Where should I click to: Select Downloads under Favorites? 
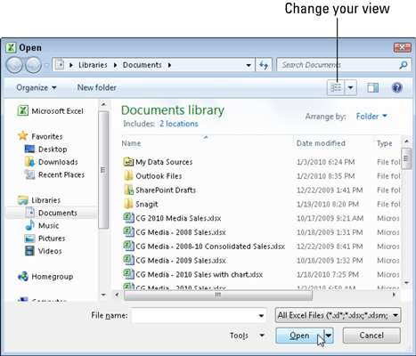(x=51, y=162)
